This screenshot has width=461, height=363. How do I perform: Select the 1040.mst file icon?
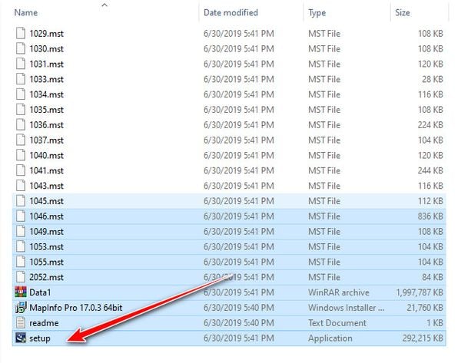[x=21, y=155]
